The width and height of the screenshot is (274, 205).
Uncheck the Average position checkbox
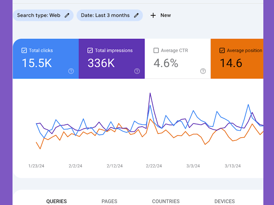click(x=222, y=51)
